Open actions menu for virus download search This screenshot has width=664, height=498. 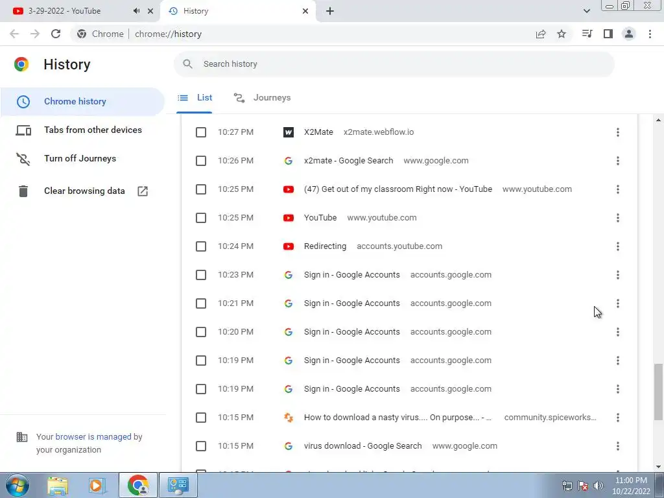[618, 446]
